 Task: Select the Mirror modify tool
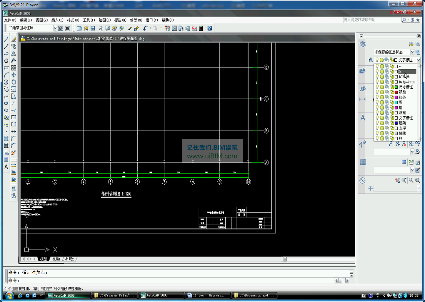pos(14,54)
